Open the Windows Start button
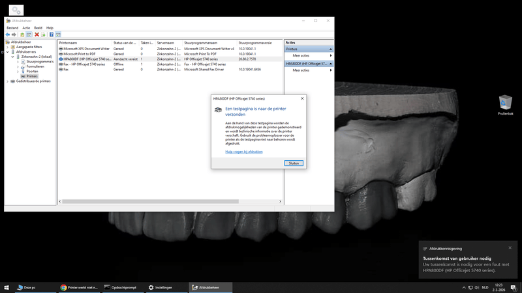Viewport: 522px width, 293px height. pyautogui.click(x=7, y=288)
